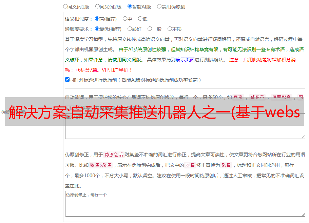This screenshot has height=223, width=309.
Task: Click the 通顺度要求 label
Action: click(77, 29)
